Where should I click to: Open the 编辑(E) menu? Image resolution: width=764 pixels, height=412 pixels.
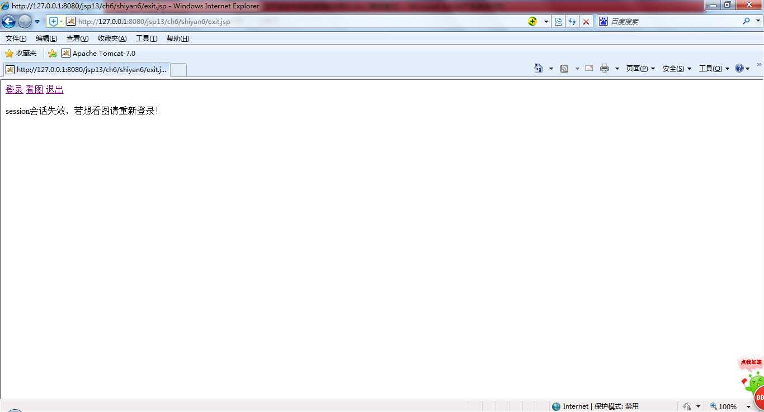46,39
